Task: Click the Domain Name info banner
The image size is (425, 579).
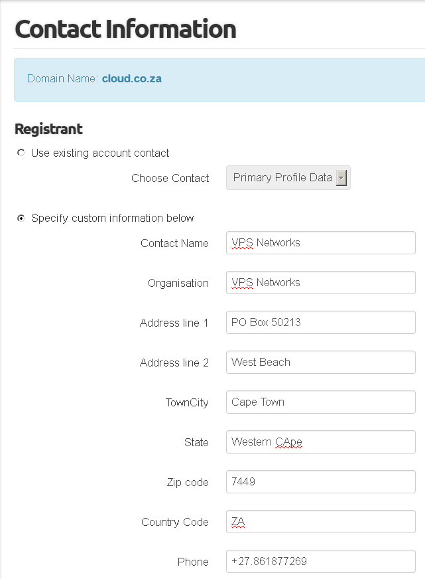Action: [x=219, y=80]
